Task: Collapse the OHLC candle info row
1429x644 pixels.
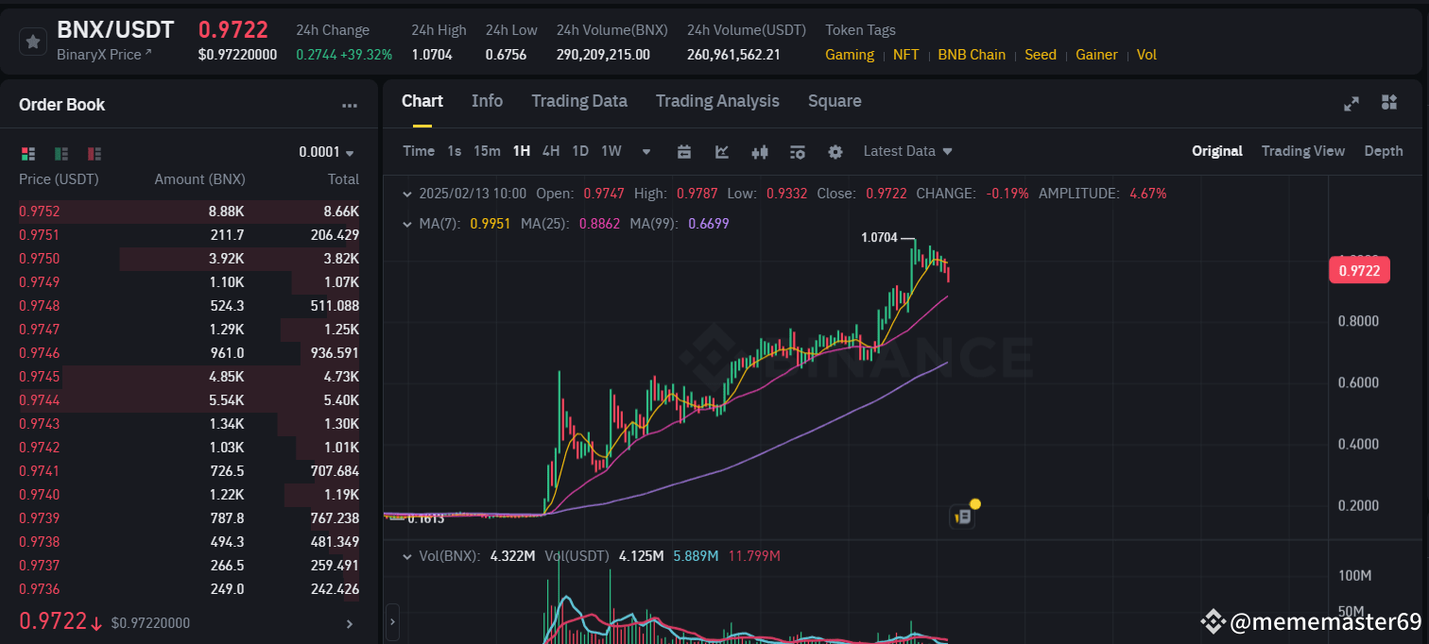Action: [x=407, y=194]
